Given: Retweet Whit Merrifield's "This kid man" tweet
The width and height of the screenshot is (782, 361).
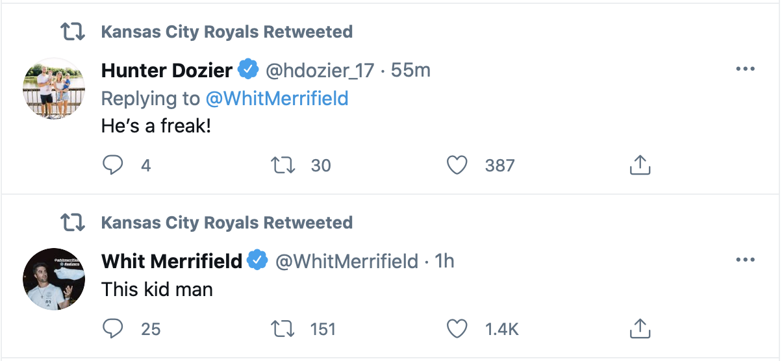Looking at the screenshot, I should click(284, 329).
